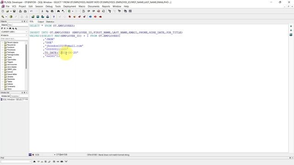Open the dropdown arrow next to the green page icon in top toolbar
Viewport: 294px width, 165px height.
point(73,11)
